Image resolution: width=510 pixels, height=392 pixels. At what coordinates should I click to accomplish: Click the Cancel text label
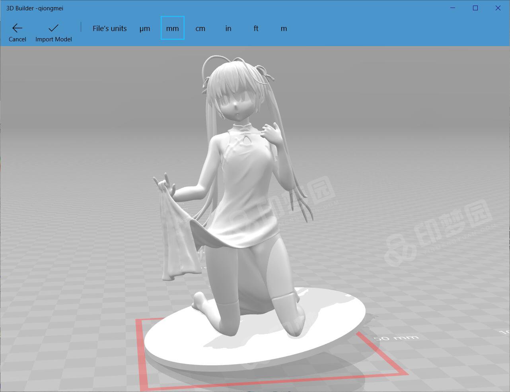click(x=18, y=39)
